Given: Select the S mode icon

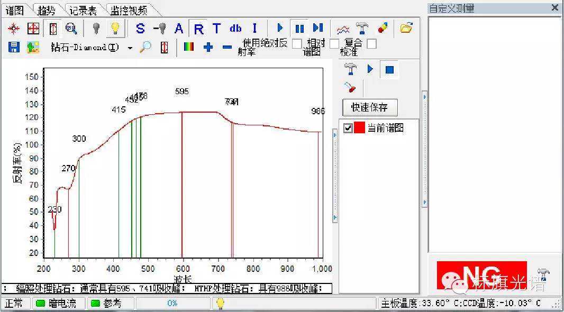Looking at the screenshot, I should point(140,29).
